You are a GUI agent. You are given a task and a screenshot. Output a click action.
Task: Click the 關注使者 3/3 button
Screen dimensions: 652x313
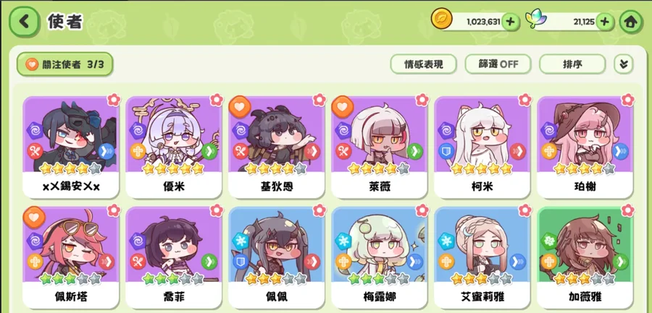coord(64,64)
